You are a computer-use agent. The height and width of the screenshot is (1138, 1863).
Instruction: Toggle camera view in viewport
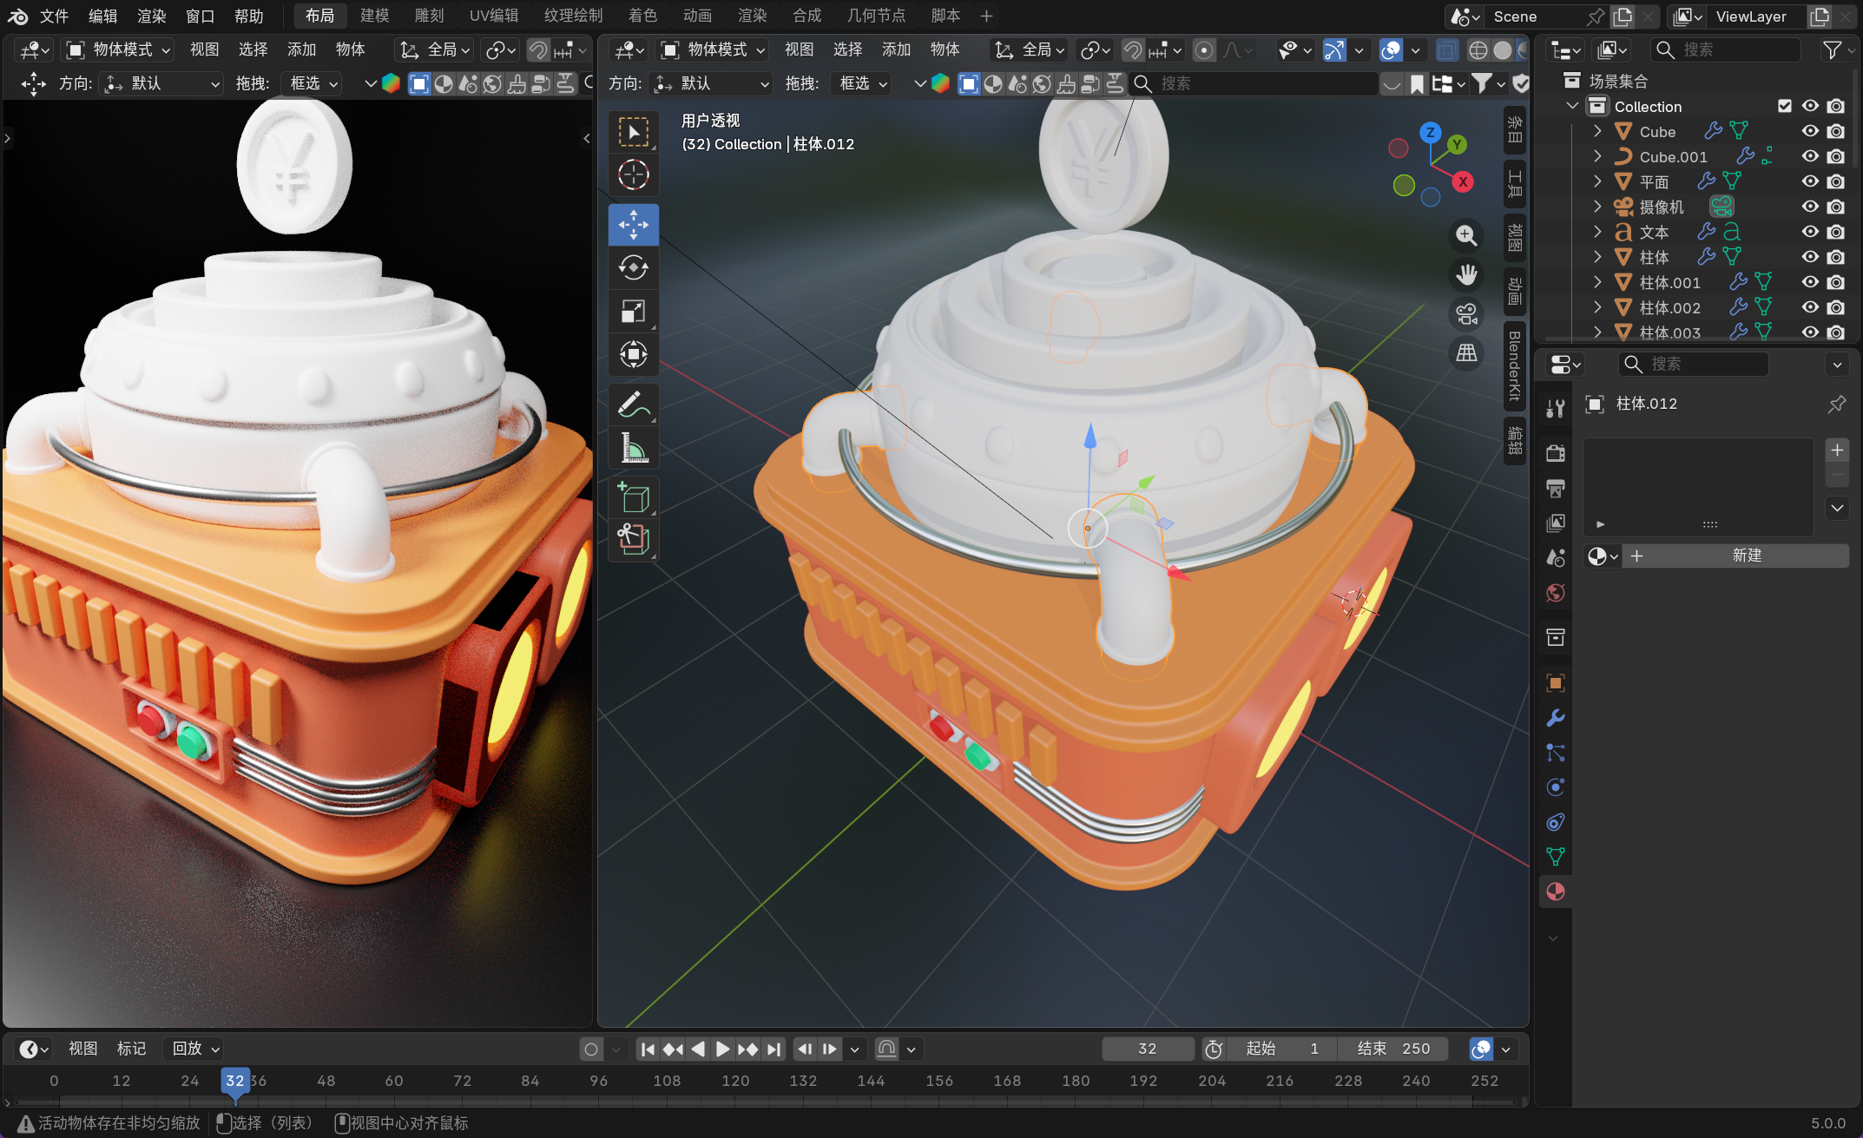1466,313
